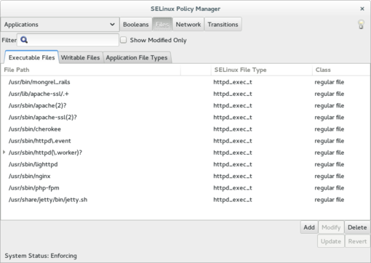Select the /usr/share/jetty/bin/jetty.sh row

click(x=185, y=200)
